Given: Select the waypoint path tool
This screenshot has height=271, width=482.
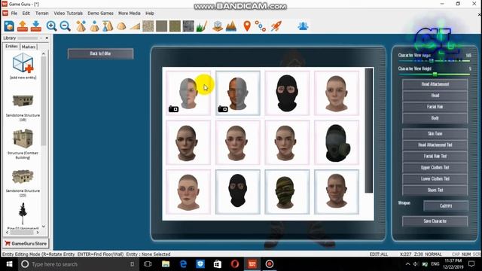Looking at the screenshot, I should point(261,26).
